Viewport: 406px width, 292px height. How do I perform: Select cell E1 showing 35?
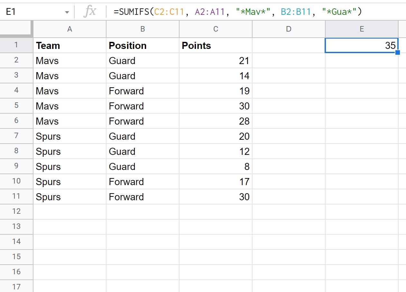click(362, 45)
